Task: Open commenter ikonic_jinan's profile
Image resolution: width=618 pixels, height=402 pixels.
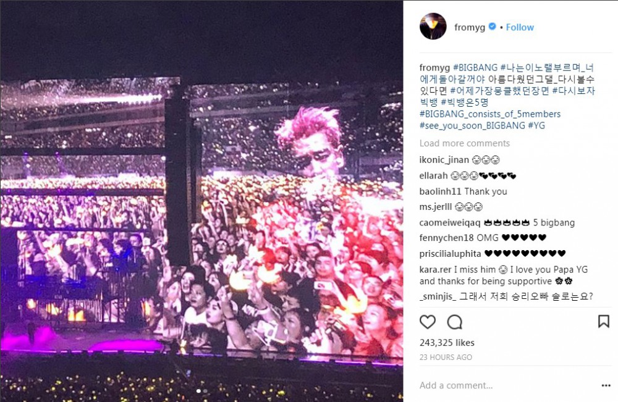Action: click(444, 160)
